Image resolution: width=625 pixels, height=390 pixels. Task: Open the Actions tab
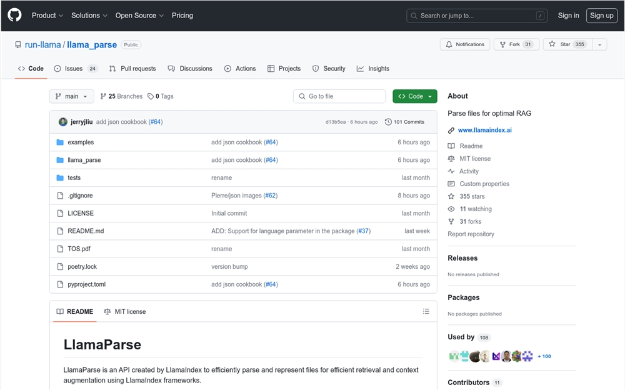[x=240, y=69]
